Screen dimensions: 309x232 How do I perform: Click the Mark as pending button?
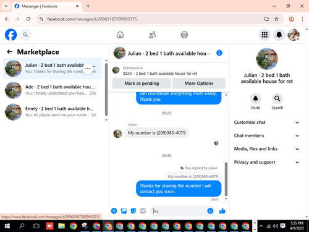(142, 84)
